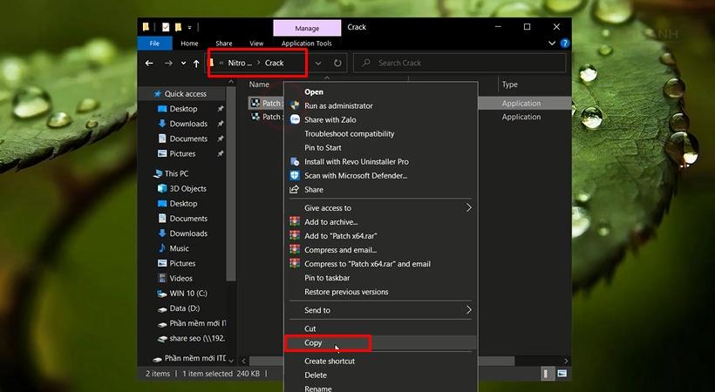
Task: Collapse the Quick access tree
Action: coord(146,94)
